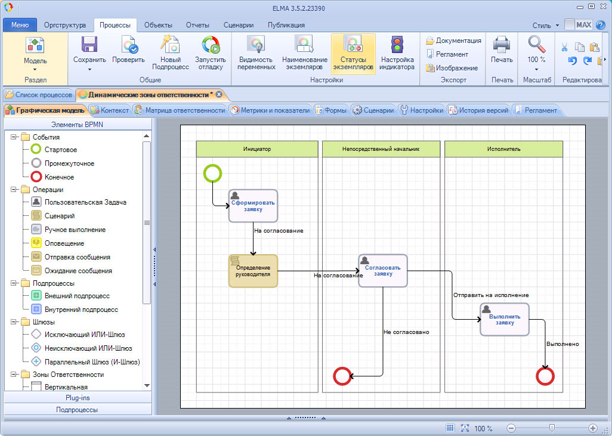The width and height of the screenshot is (612, 436).
Task: Collapse the События tree folder
Action: [14, 137]
